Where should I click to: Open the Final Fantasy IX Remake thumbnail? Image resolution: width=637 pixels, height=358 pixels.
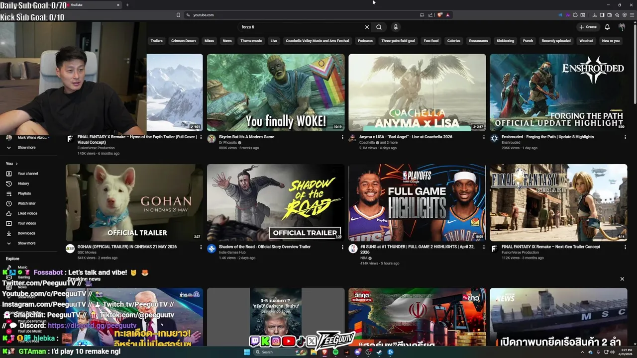pyautogui.click(x=558, y=202)
